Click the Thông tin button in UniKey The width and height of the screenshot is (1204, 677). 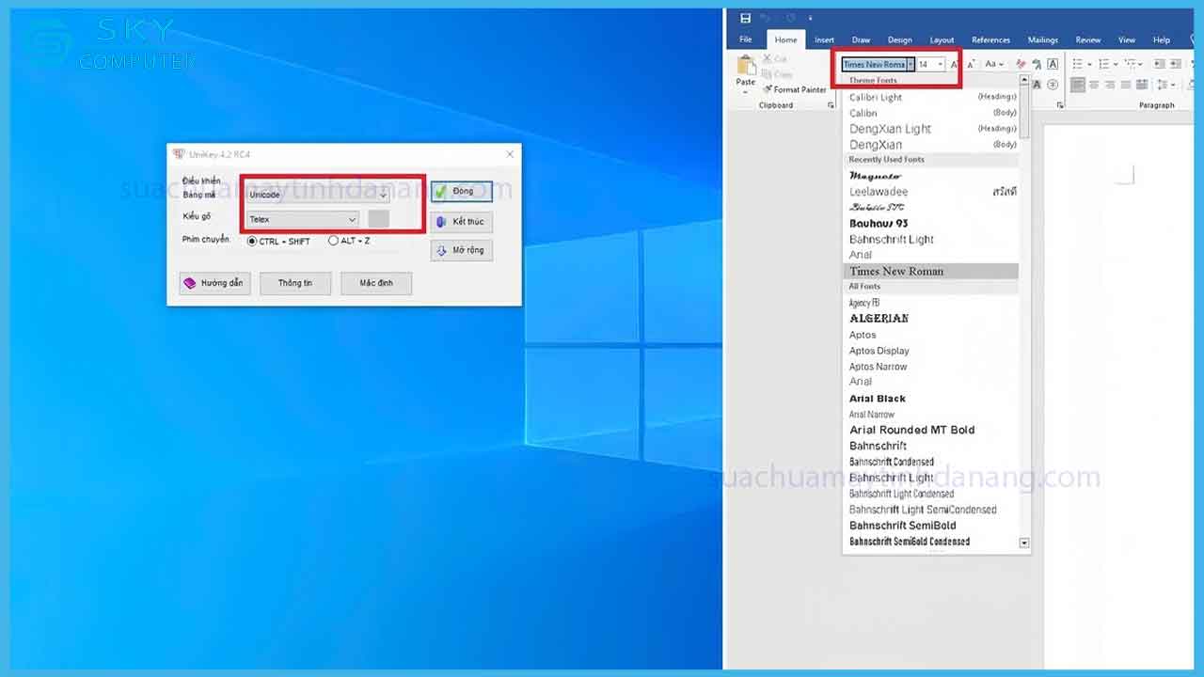point(295,283)
